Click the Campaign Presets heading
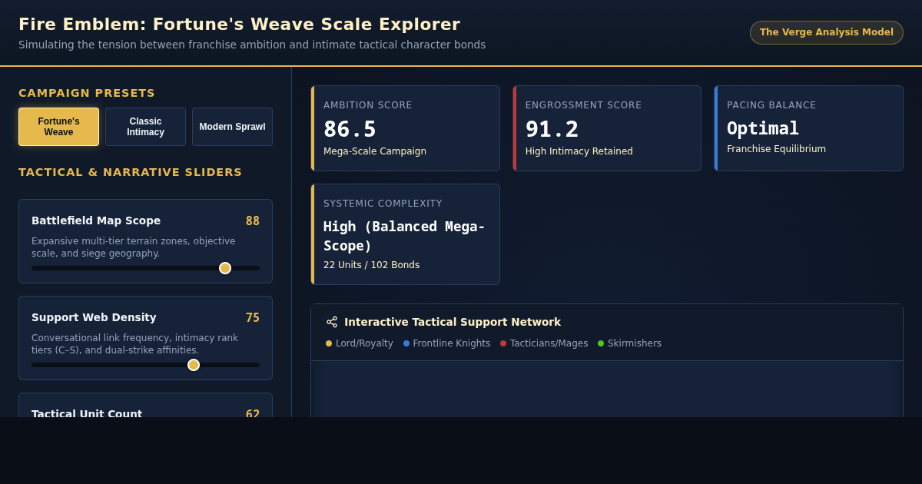922x484 pixels. click(87, 93)
